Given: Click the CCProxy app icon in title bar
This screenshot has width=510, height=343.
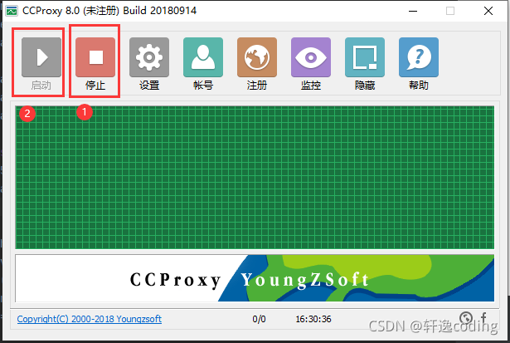Looking at the screenshot, I should point(12,11).
